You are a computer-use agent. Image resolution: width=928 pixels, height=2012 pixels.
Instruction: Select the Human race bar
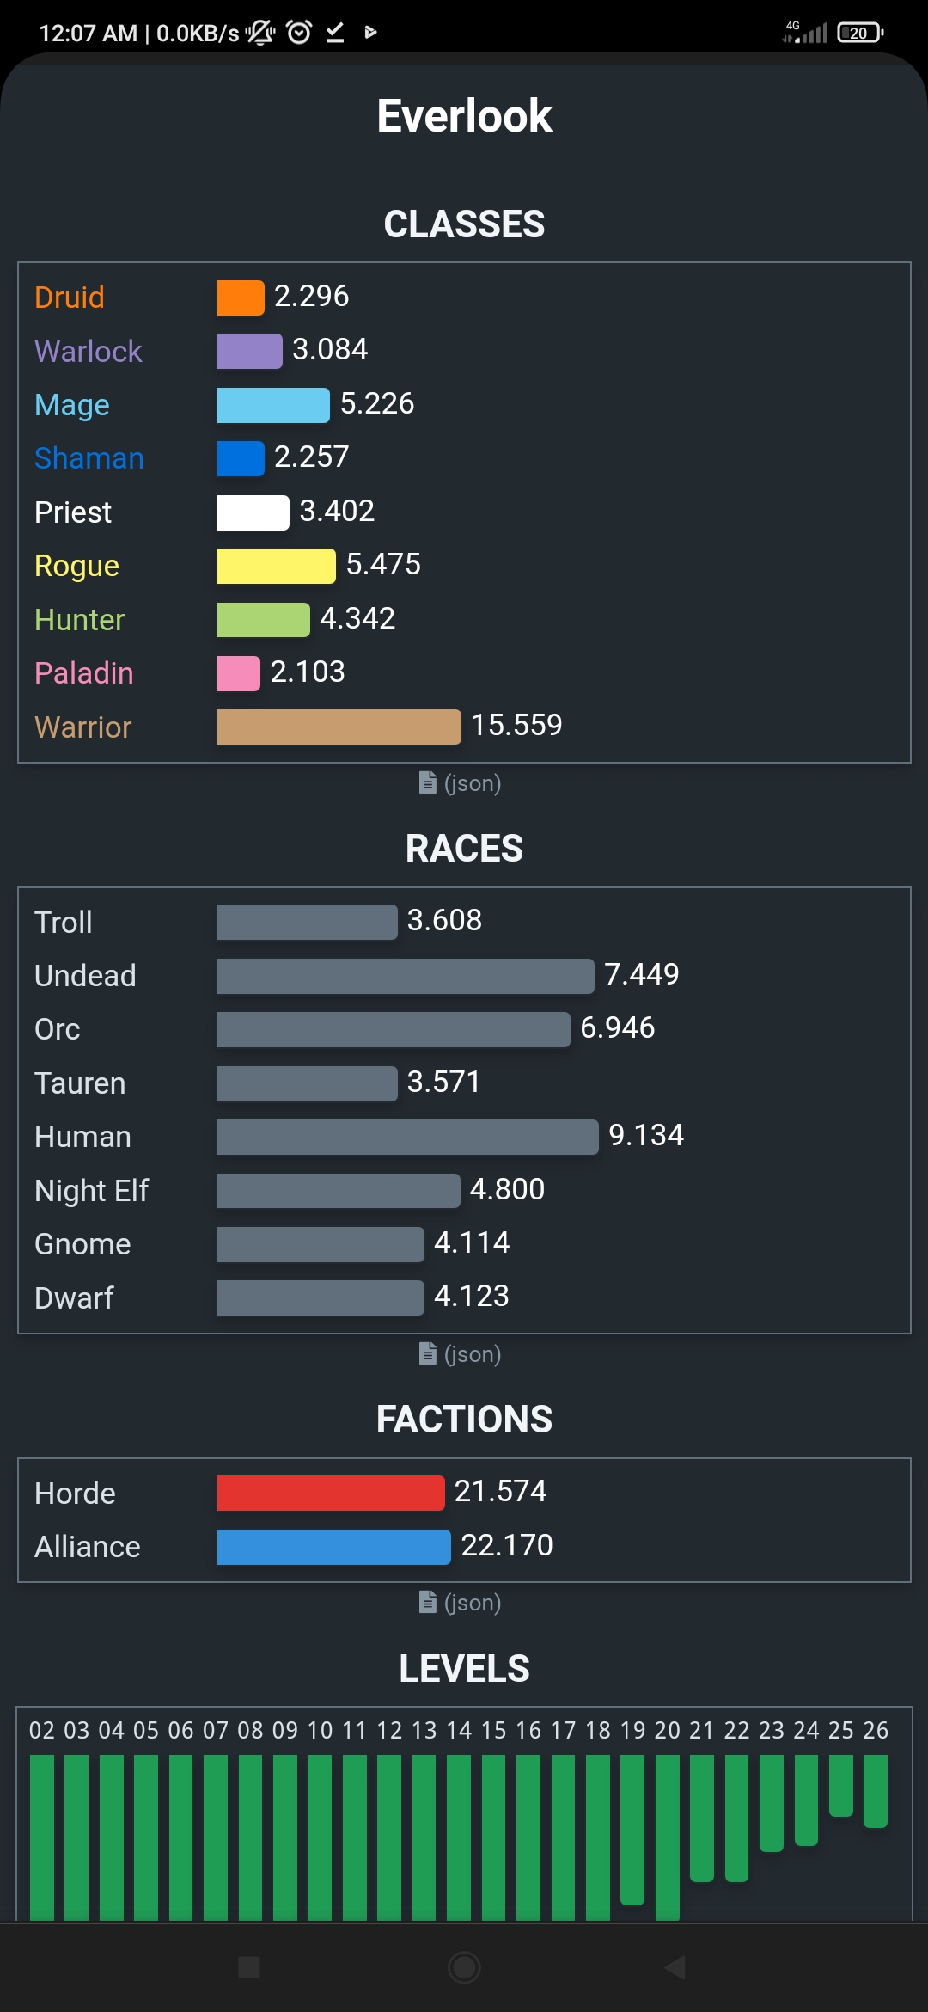408,1137
